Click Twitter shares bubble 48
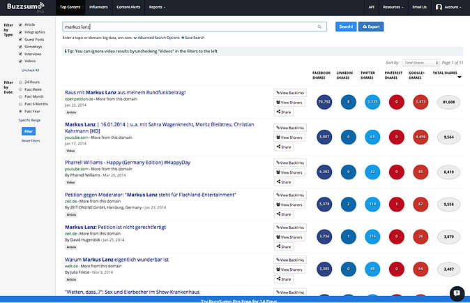 (x=372, y=269)
